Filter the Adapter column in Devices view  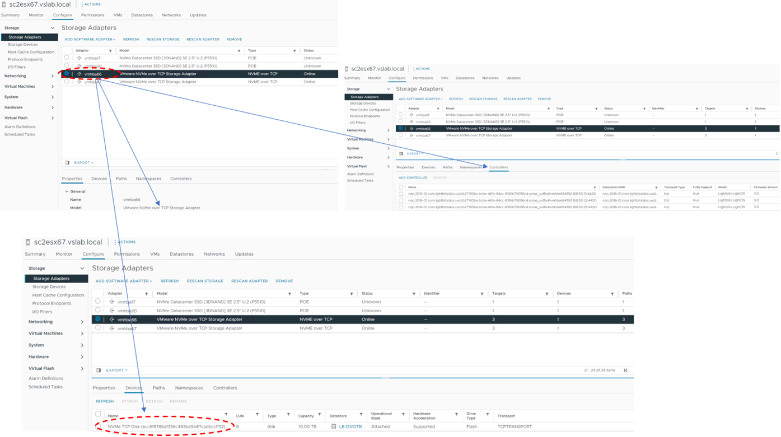[147, 294]
